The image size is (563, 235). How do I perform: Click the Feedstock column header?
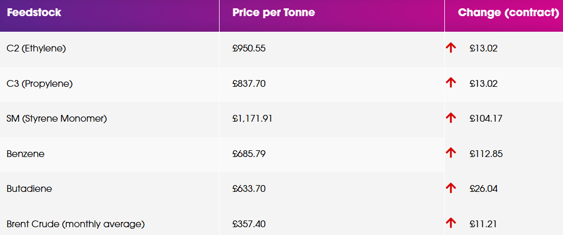pos(34,12)
